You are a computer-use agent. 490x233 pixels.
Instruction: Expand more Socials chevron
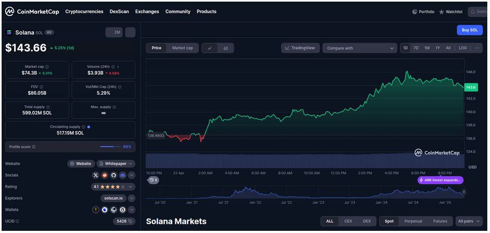(x=132, y=175)
